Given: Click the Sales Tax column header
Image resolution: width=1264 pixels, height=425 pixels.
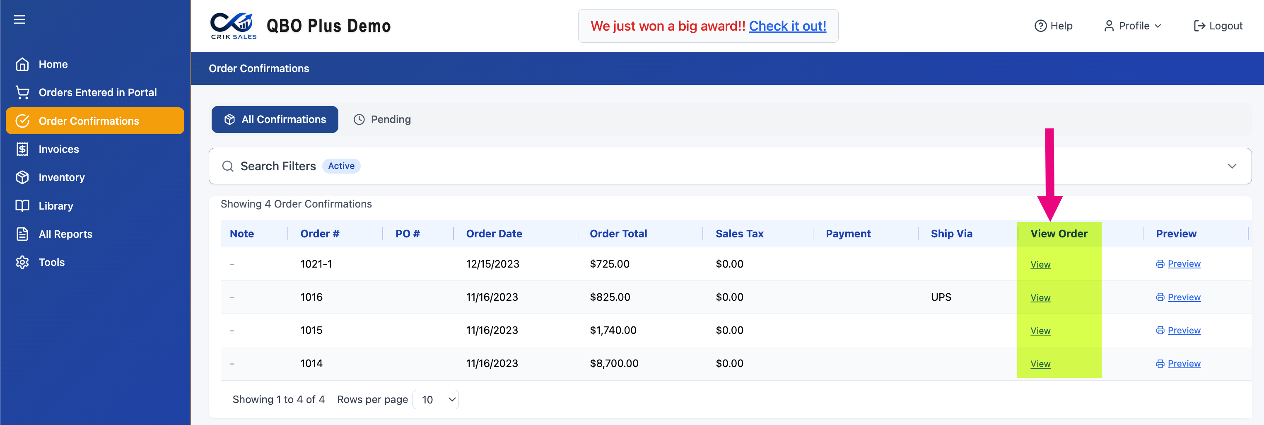Looking at the screenshot, I should (x=739, y=234).
